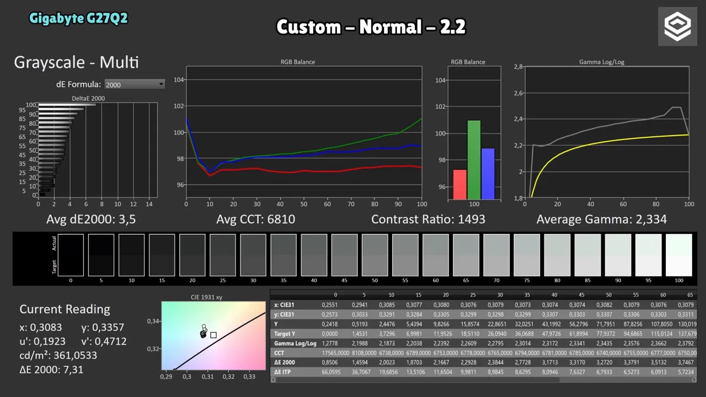Viewport: 706px width, 397px height.
Task: Select the grayscale swatch labeled 75
Action: (x=527, y=255)
